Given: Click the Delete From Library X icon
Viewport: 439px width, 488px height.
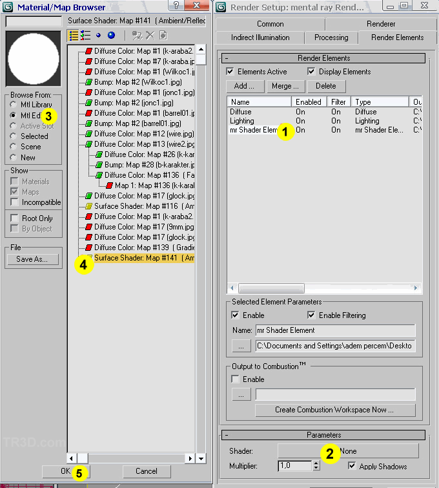Looking at the screenshot, I should point(150,36).
